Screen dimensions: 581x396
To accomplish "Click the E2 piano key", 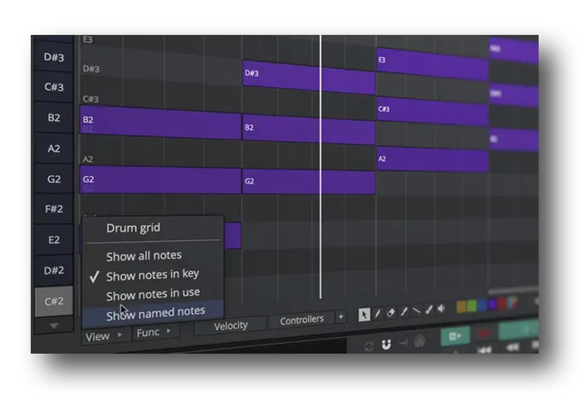I will 54,240.
